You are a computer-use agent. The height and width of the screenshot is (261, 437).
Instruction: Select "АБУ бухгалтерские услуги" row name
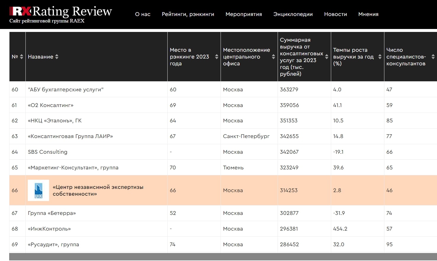[66, 90]
